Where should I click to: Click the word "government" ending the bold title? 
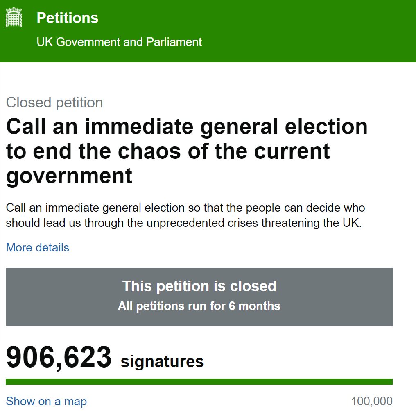coord(69,176)
